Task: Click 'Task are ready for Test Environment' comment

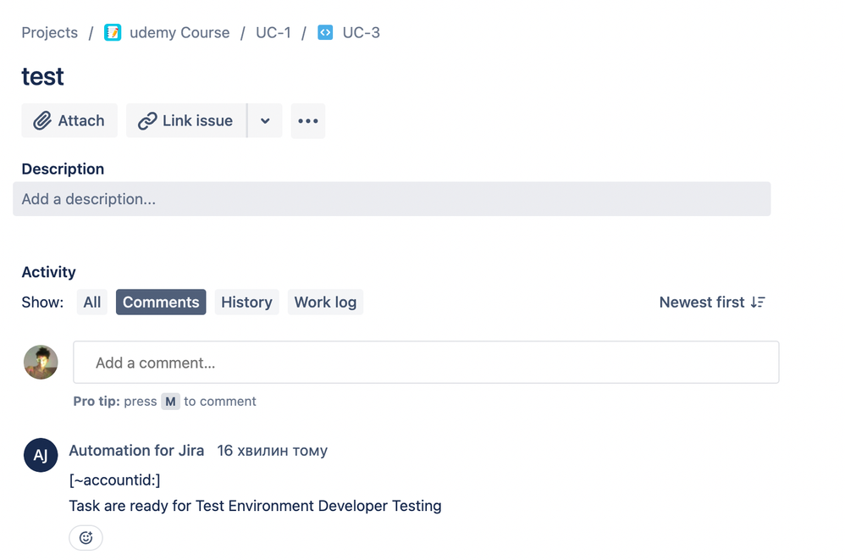Action: coord(256,506)
